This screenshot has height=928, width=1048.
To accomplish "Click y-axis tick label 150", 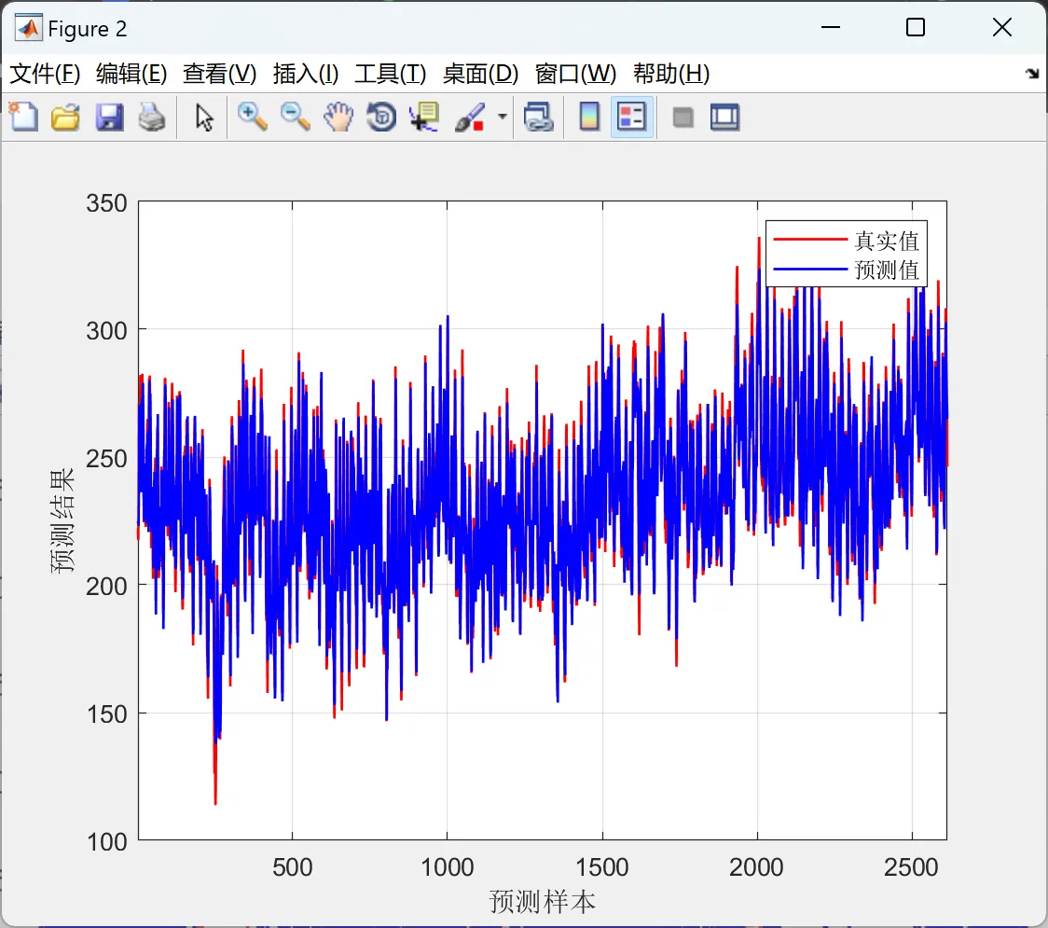I will (106, 714).
